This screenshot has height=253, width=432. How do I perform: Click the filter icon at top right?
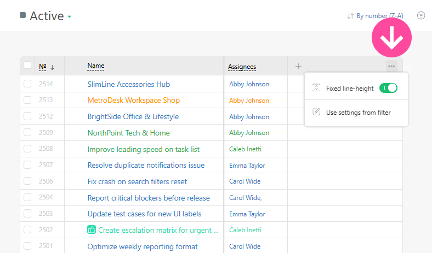tap(420, 16)
